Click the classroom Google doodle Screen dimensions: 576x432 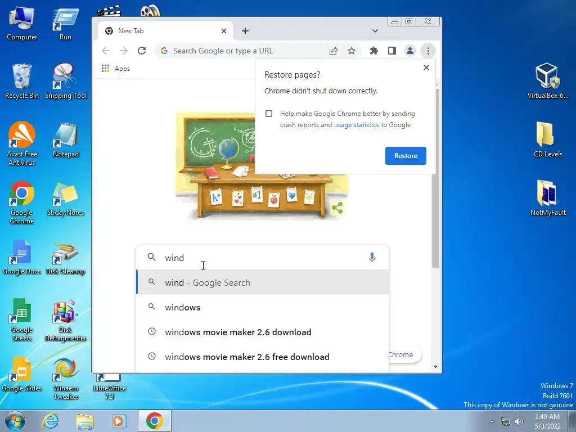click(x=262, y=165)
